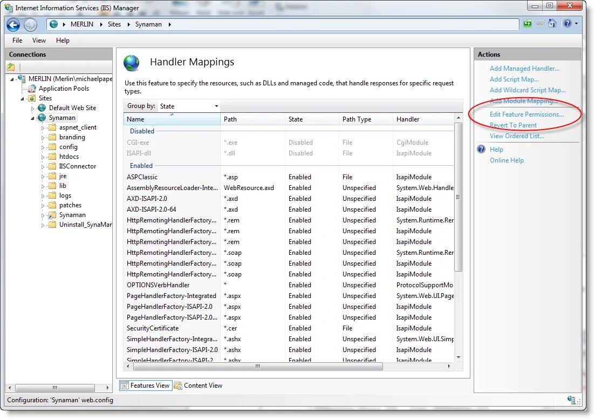Click the Synaman site globe icon in tree
This screenshot has height=419, width=595.
click(x=42, y=118)
